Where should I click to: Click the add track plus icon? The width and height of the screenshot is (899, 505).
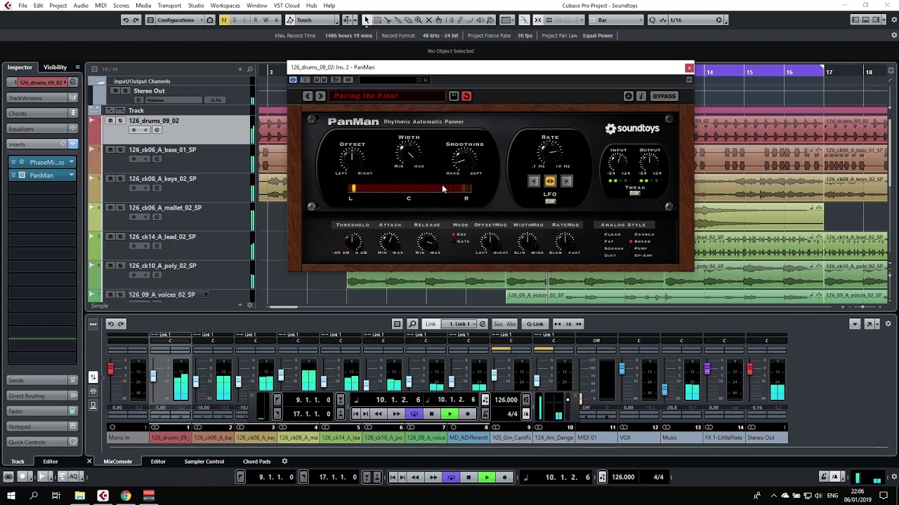(239, 69)
